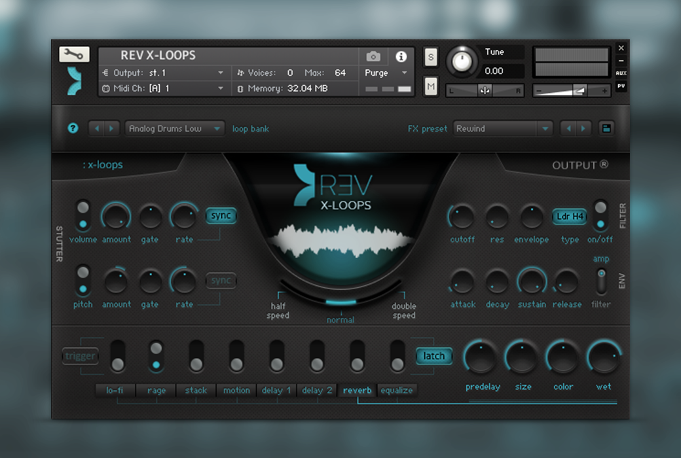Solo the instrument with the S button
This screenshot has width=681, height=458.
430,57
